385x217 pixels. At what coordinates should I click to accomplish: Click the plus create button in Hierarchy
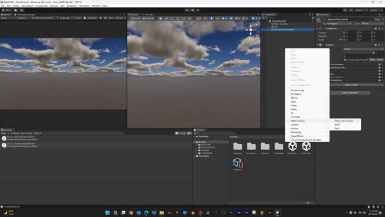tap(263, 18)
